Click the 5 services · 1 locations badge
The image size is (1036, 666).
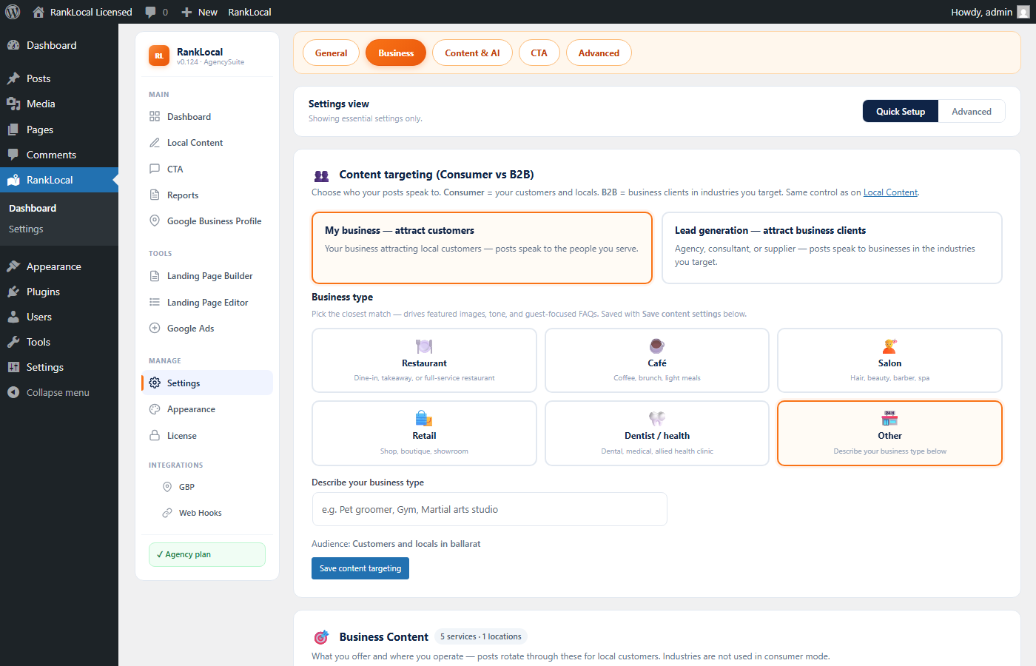[x=481, y=636]
